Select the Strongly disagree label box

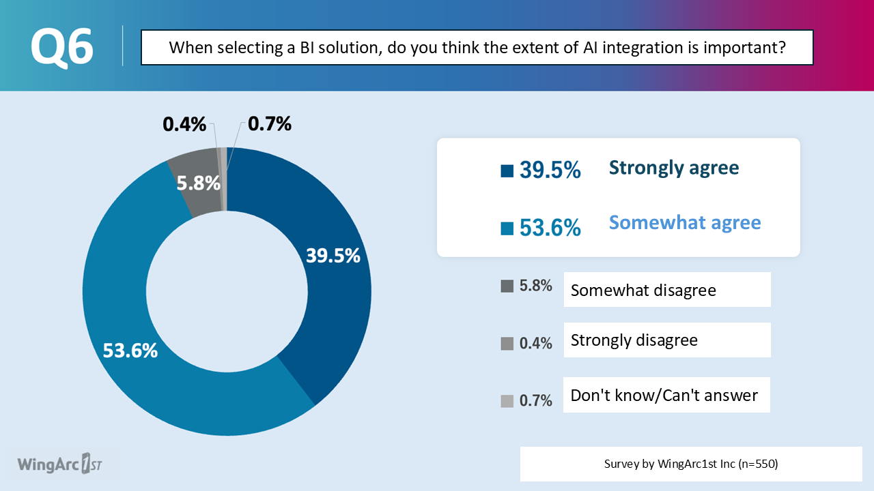coord(667,340)
